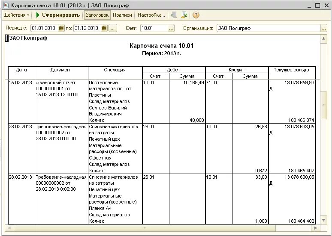
Task: Click credit sum 26,88
Action: tap(261, 127)
